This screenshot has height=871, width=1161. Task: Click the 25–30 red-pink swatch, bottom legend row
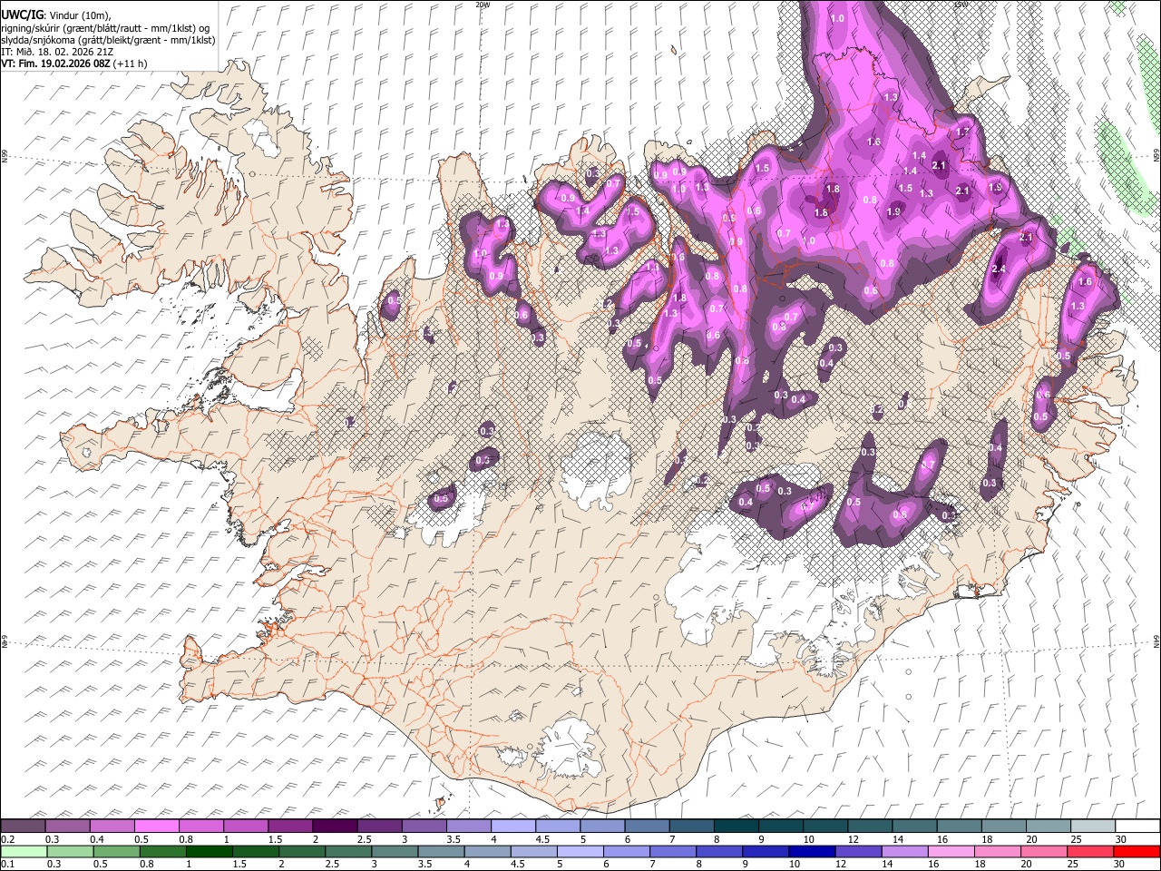coord(1090,851)
